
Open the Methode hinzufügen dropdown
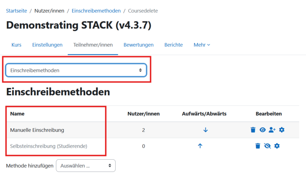[x=86, y=166]
